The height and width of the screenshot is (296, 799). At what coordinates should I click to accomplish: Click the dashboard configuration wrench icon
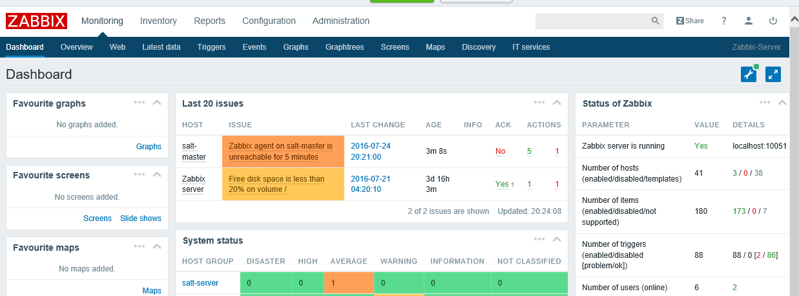pyautogui.click(x=749, y=74)
